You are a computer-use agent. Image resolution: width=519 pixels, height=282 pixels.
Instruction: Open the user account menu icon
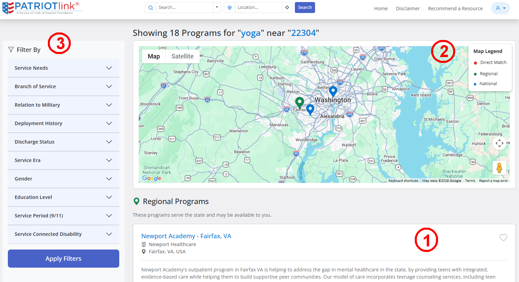[x=500, y=8]
